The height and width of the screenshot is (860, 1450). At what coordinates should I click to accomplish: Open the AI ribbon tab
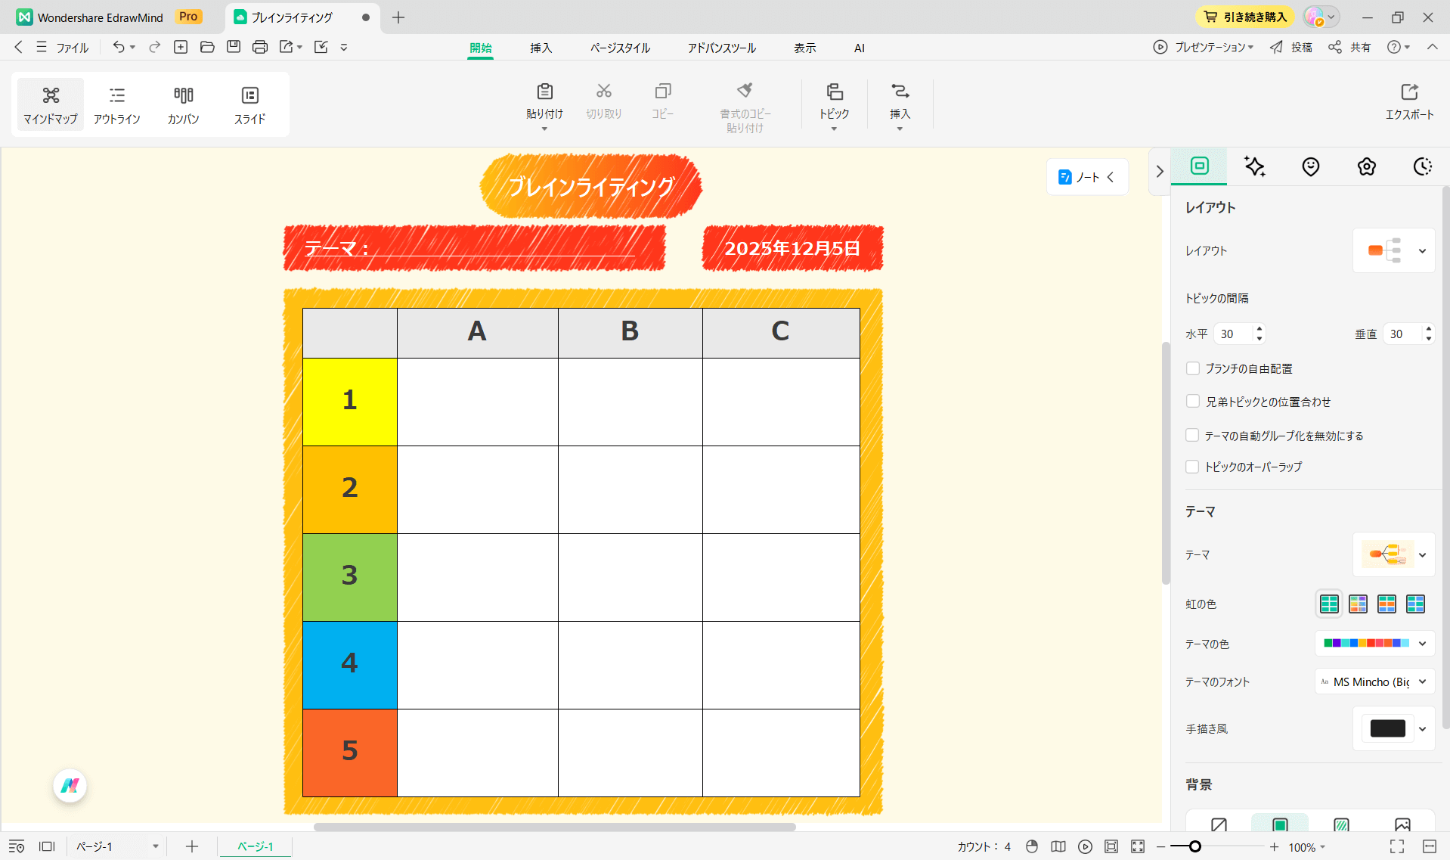(x=859, y=47)
